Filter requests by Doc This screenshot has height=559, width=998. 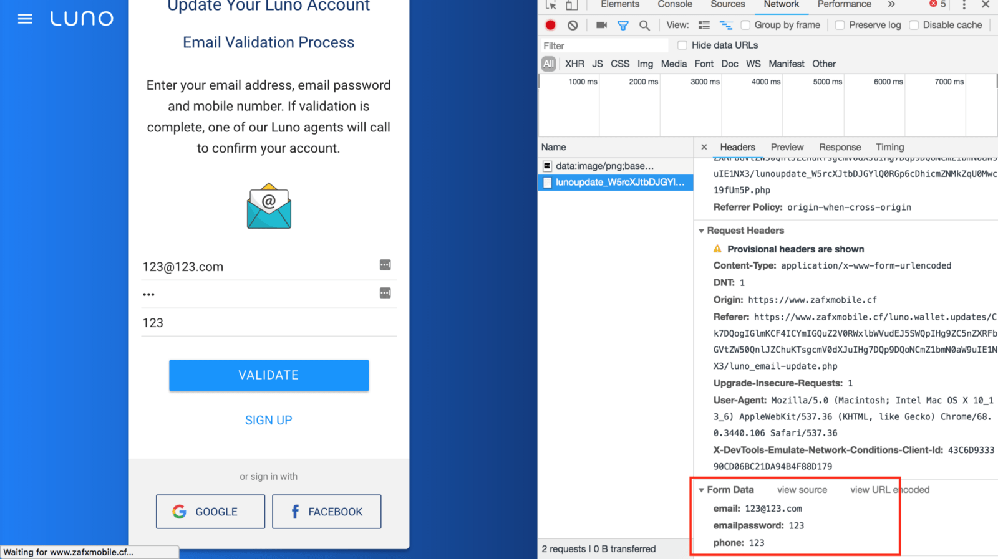click(x=730, y=64)
